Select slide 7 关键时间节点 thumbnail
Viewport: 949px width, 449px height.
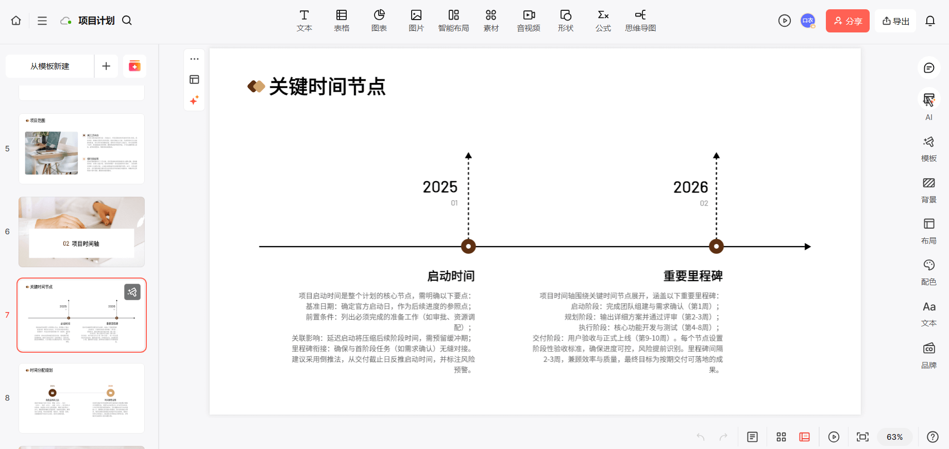pos(81,315)
